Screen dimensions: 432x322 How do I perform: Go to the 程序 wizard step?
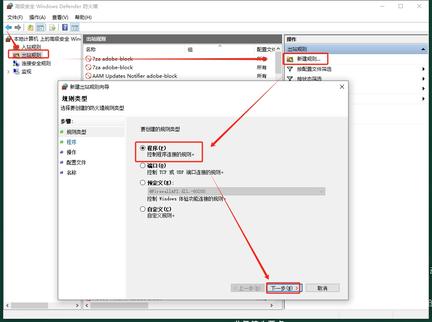[x=71, y=142]
